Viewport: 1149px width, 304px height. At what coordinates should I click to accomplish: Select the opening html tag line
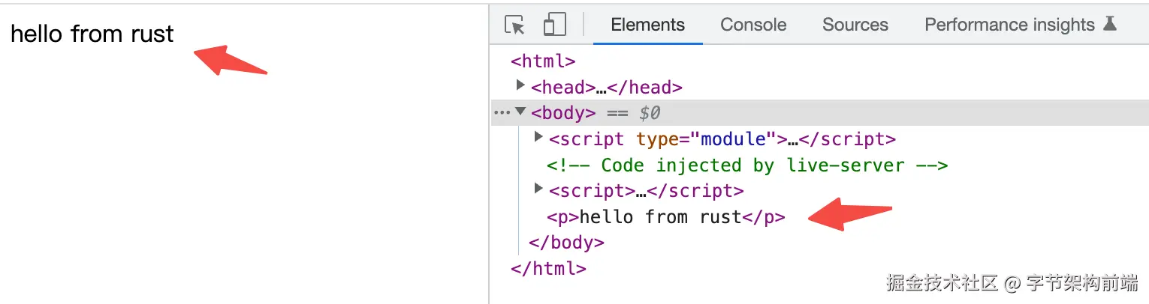542,61
